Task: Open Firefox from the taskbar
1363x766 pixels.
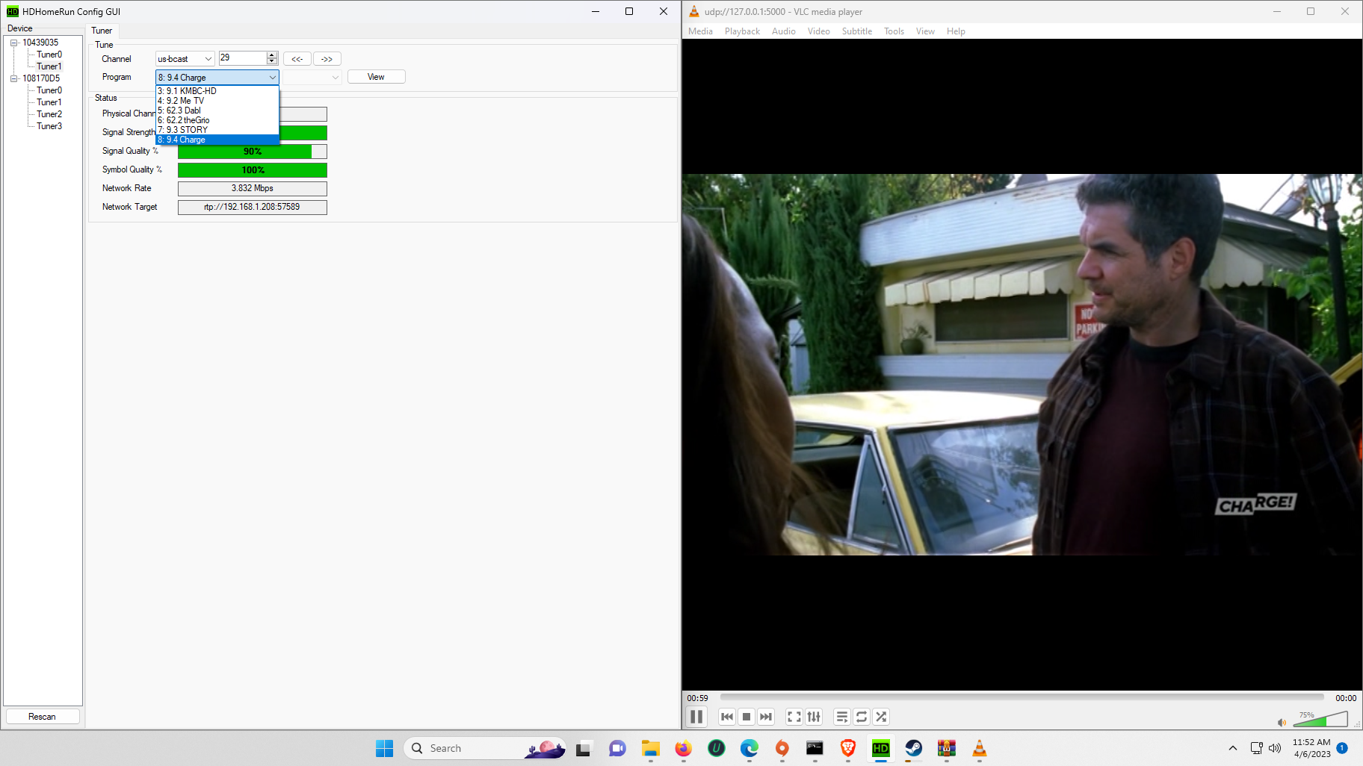Action: click(x=683, y=748)
